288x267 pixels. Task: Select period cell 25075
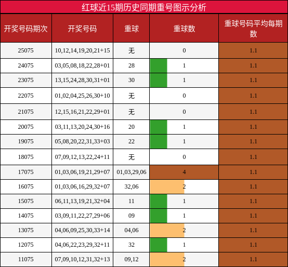pyautogui.click(x=25, y=50)
